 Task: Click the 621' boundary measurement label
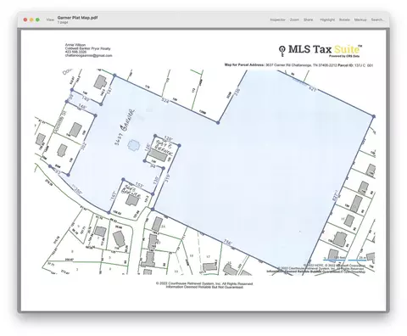pyautogui.click(x=312, y=89)
